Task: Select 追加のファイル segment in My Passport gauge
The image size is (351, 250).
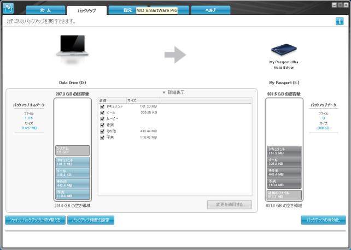Action: [284, 195]
